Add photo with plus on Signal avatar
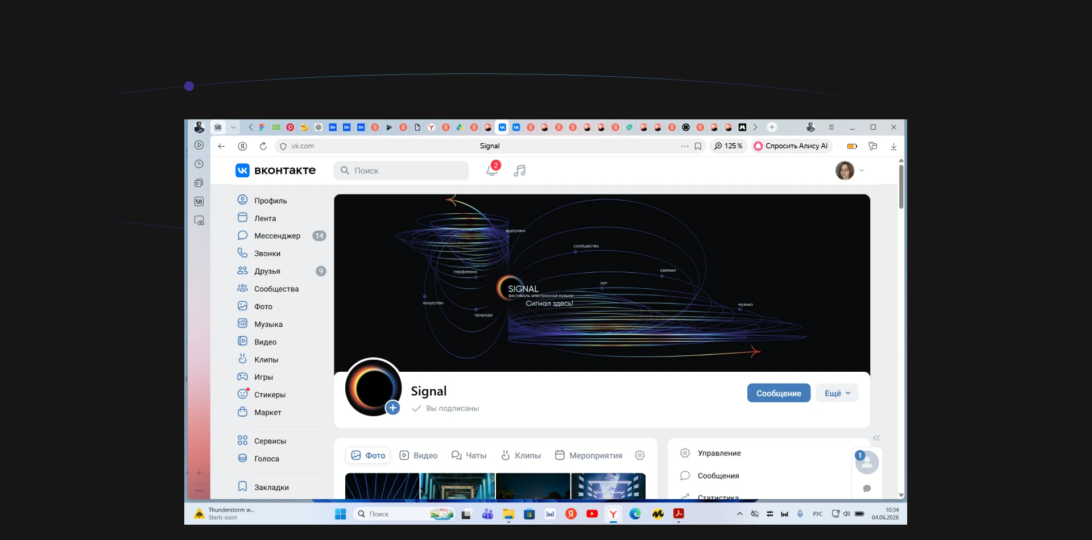1092x540 pixels. (392, 408)
